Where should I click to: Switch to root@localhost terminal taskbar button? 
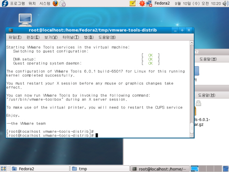(x=160, y=169)
